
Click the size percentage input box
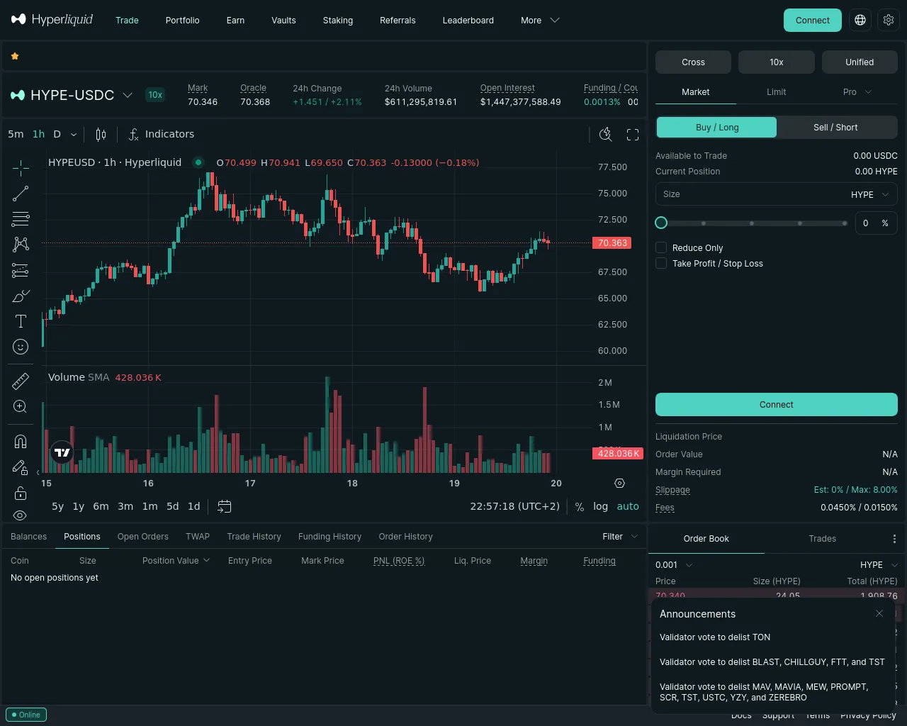click(x=876, y=223)
